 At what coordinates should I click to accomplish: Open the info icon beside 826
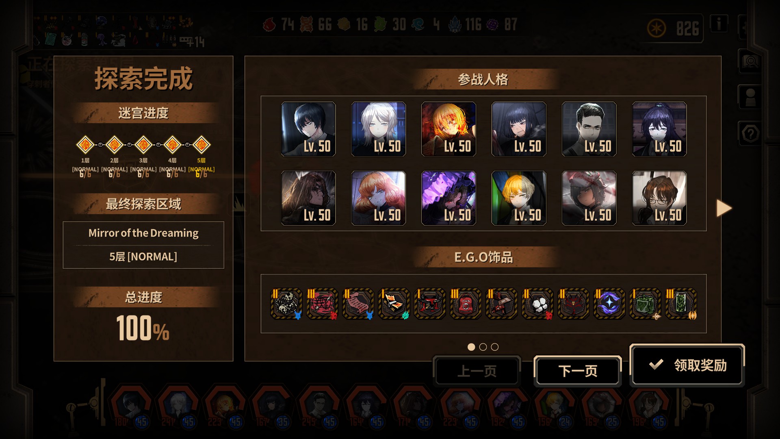point(719,24)
